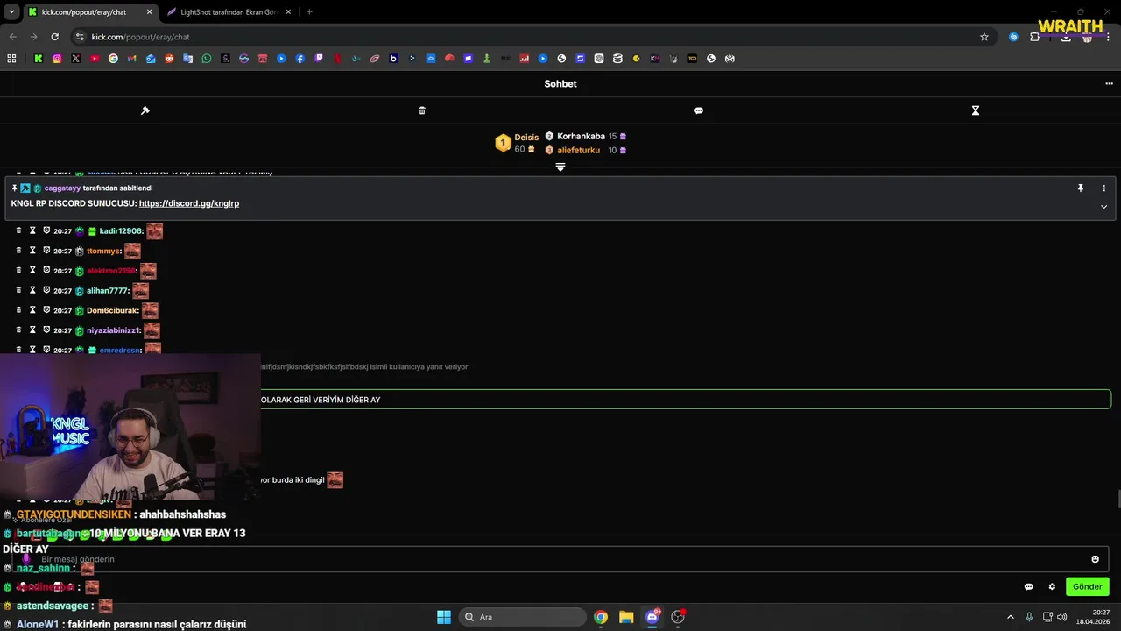Select top gifter Deisis on leaderboard

click(526, 138)
